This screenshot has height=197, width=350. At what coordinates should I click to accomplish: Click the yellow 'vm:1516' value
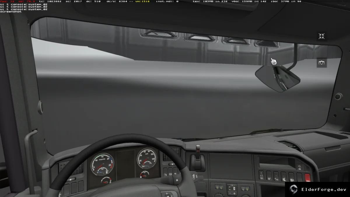click(x=142, y=1)
